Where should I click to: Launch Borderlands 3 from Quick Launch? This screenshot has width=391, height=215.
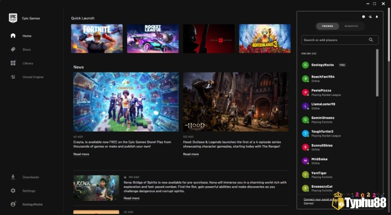(x=264, y=39)
